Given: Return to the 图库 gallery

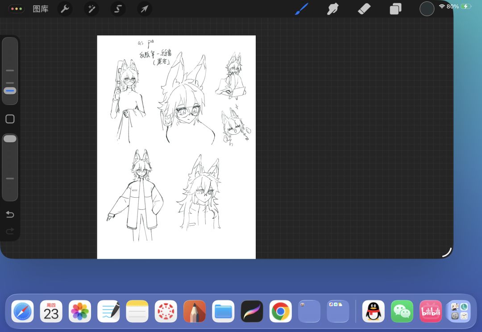Looking at the screenshot, I should coord(41,9).
